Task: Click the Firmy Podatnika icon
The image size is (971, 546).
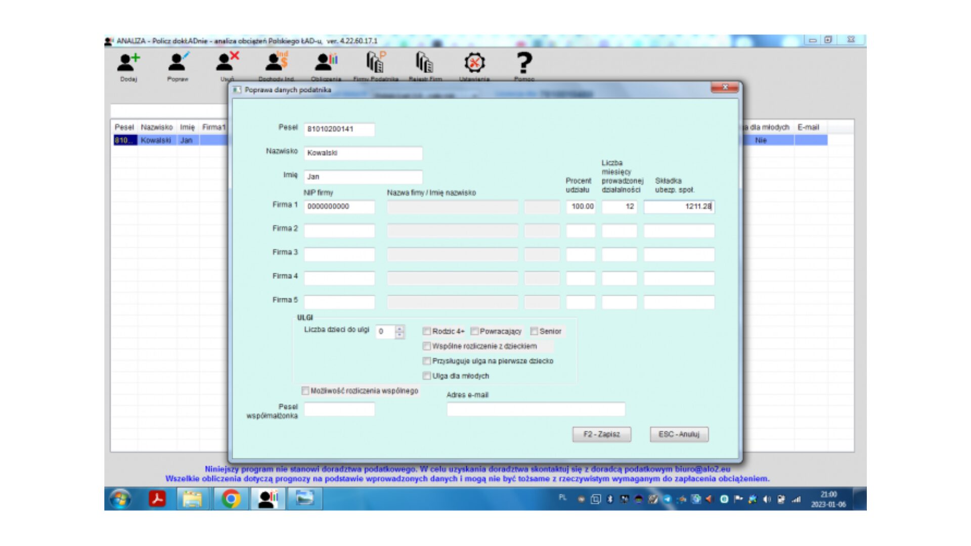Action: 375,63
